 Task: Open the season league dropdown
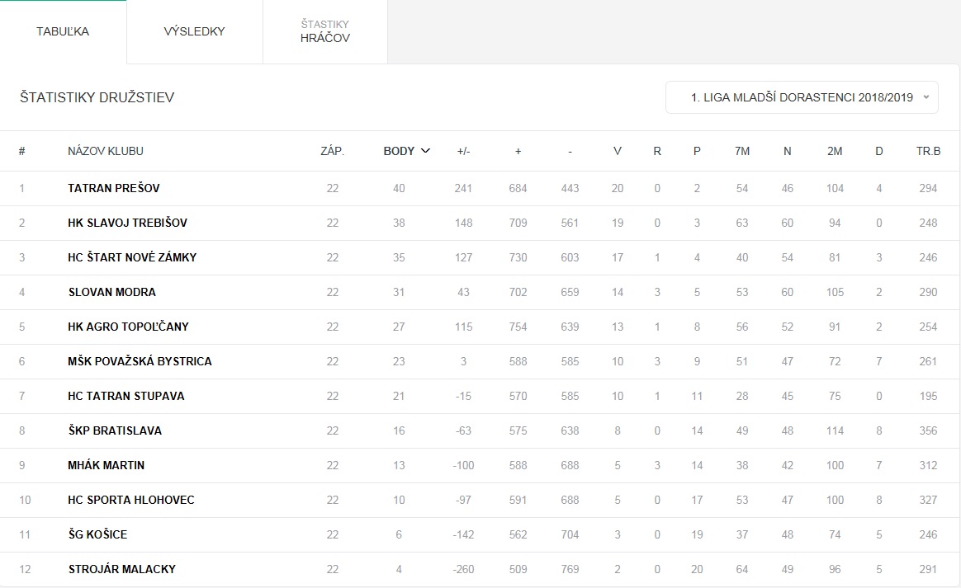(x=802, y=97)
